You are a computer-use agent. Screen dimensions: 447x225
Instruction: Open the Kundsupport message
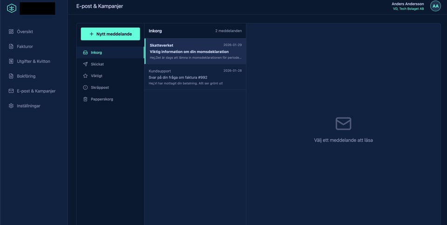coord(195,77)
